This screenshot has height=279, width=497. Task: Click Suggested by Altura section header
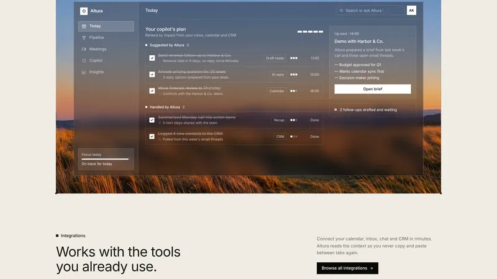tap(166, 45)
